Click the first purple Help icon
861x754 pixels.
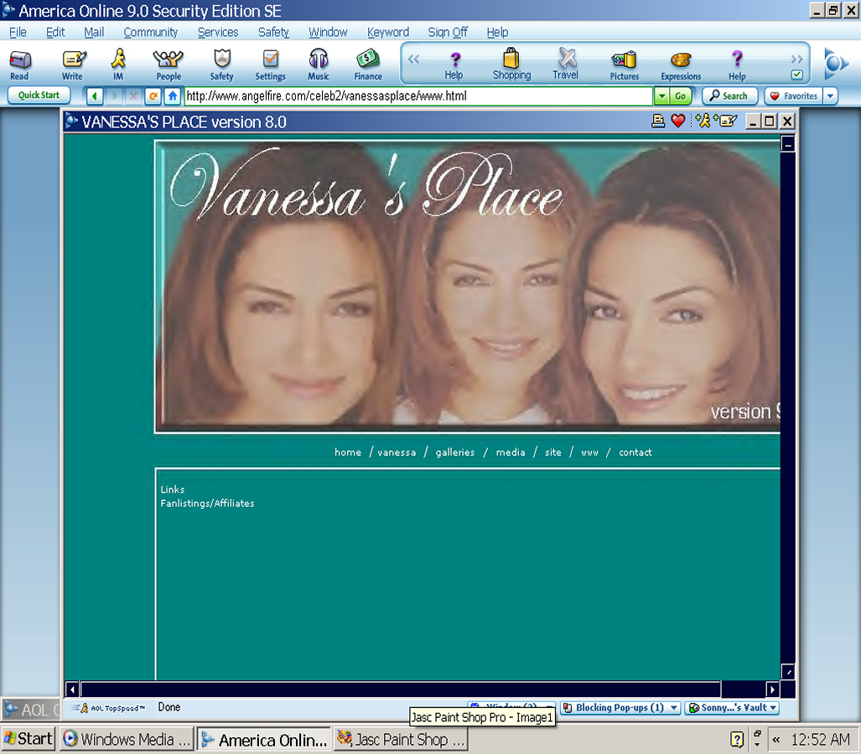(454, 65)
